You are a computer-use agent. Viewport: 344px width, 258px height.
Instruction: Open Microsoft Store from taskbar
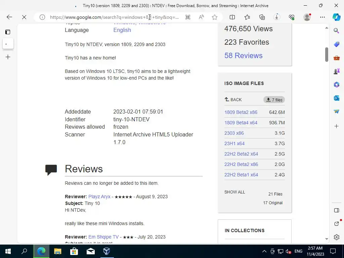click(x=74, y=251)
